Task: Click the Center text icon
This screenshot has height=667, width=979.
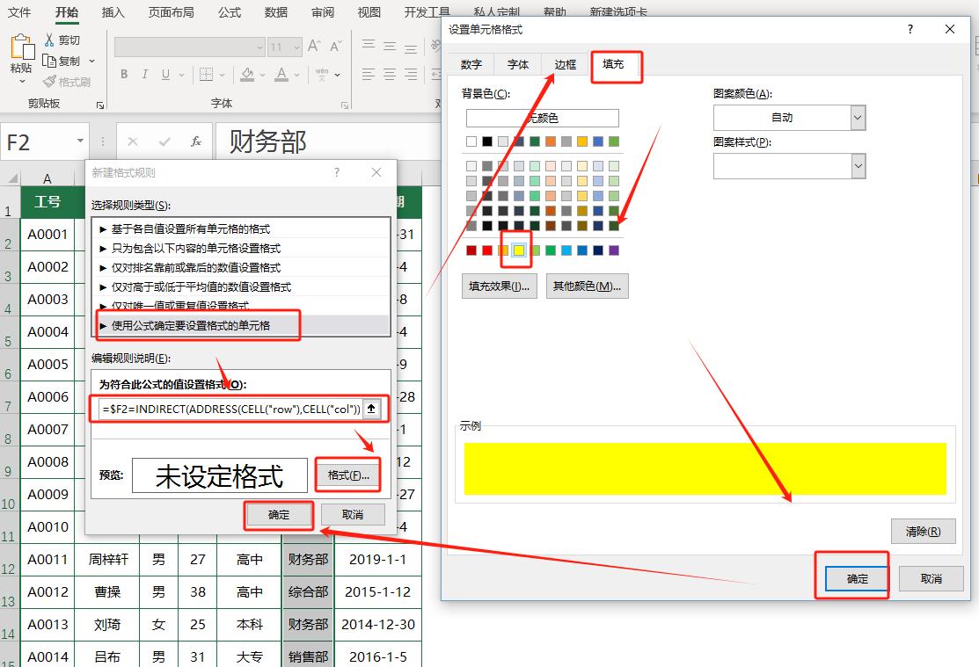Action: [x=390, y=74]
